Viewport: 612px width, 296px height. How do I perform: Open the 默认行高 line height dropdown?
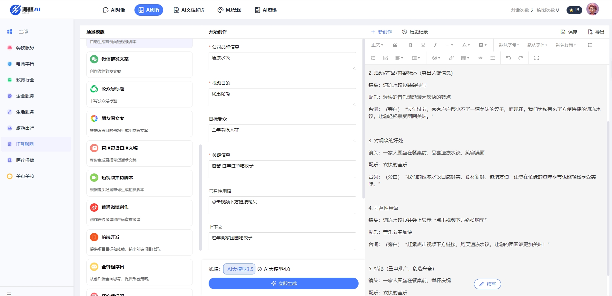pyautogui.click(x=566, y=45)
